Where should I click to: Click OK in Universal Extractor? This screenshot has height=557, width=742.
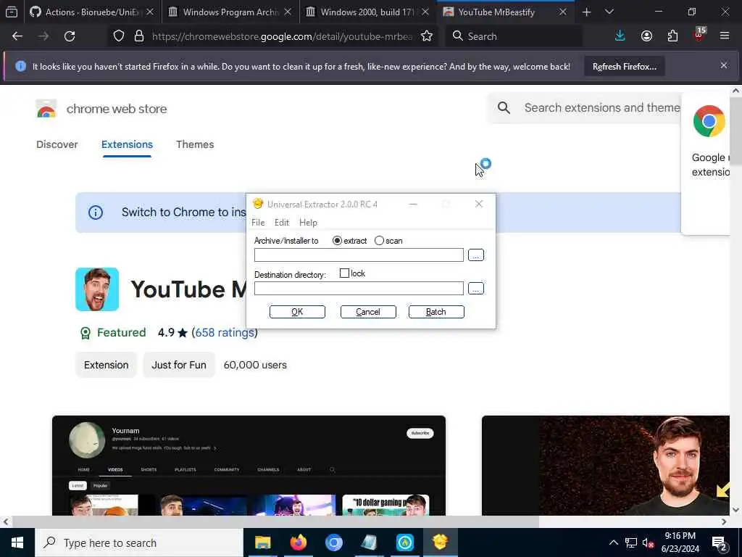click(297, 312)
